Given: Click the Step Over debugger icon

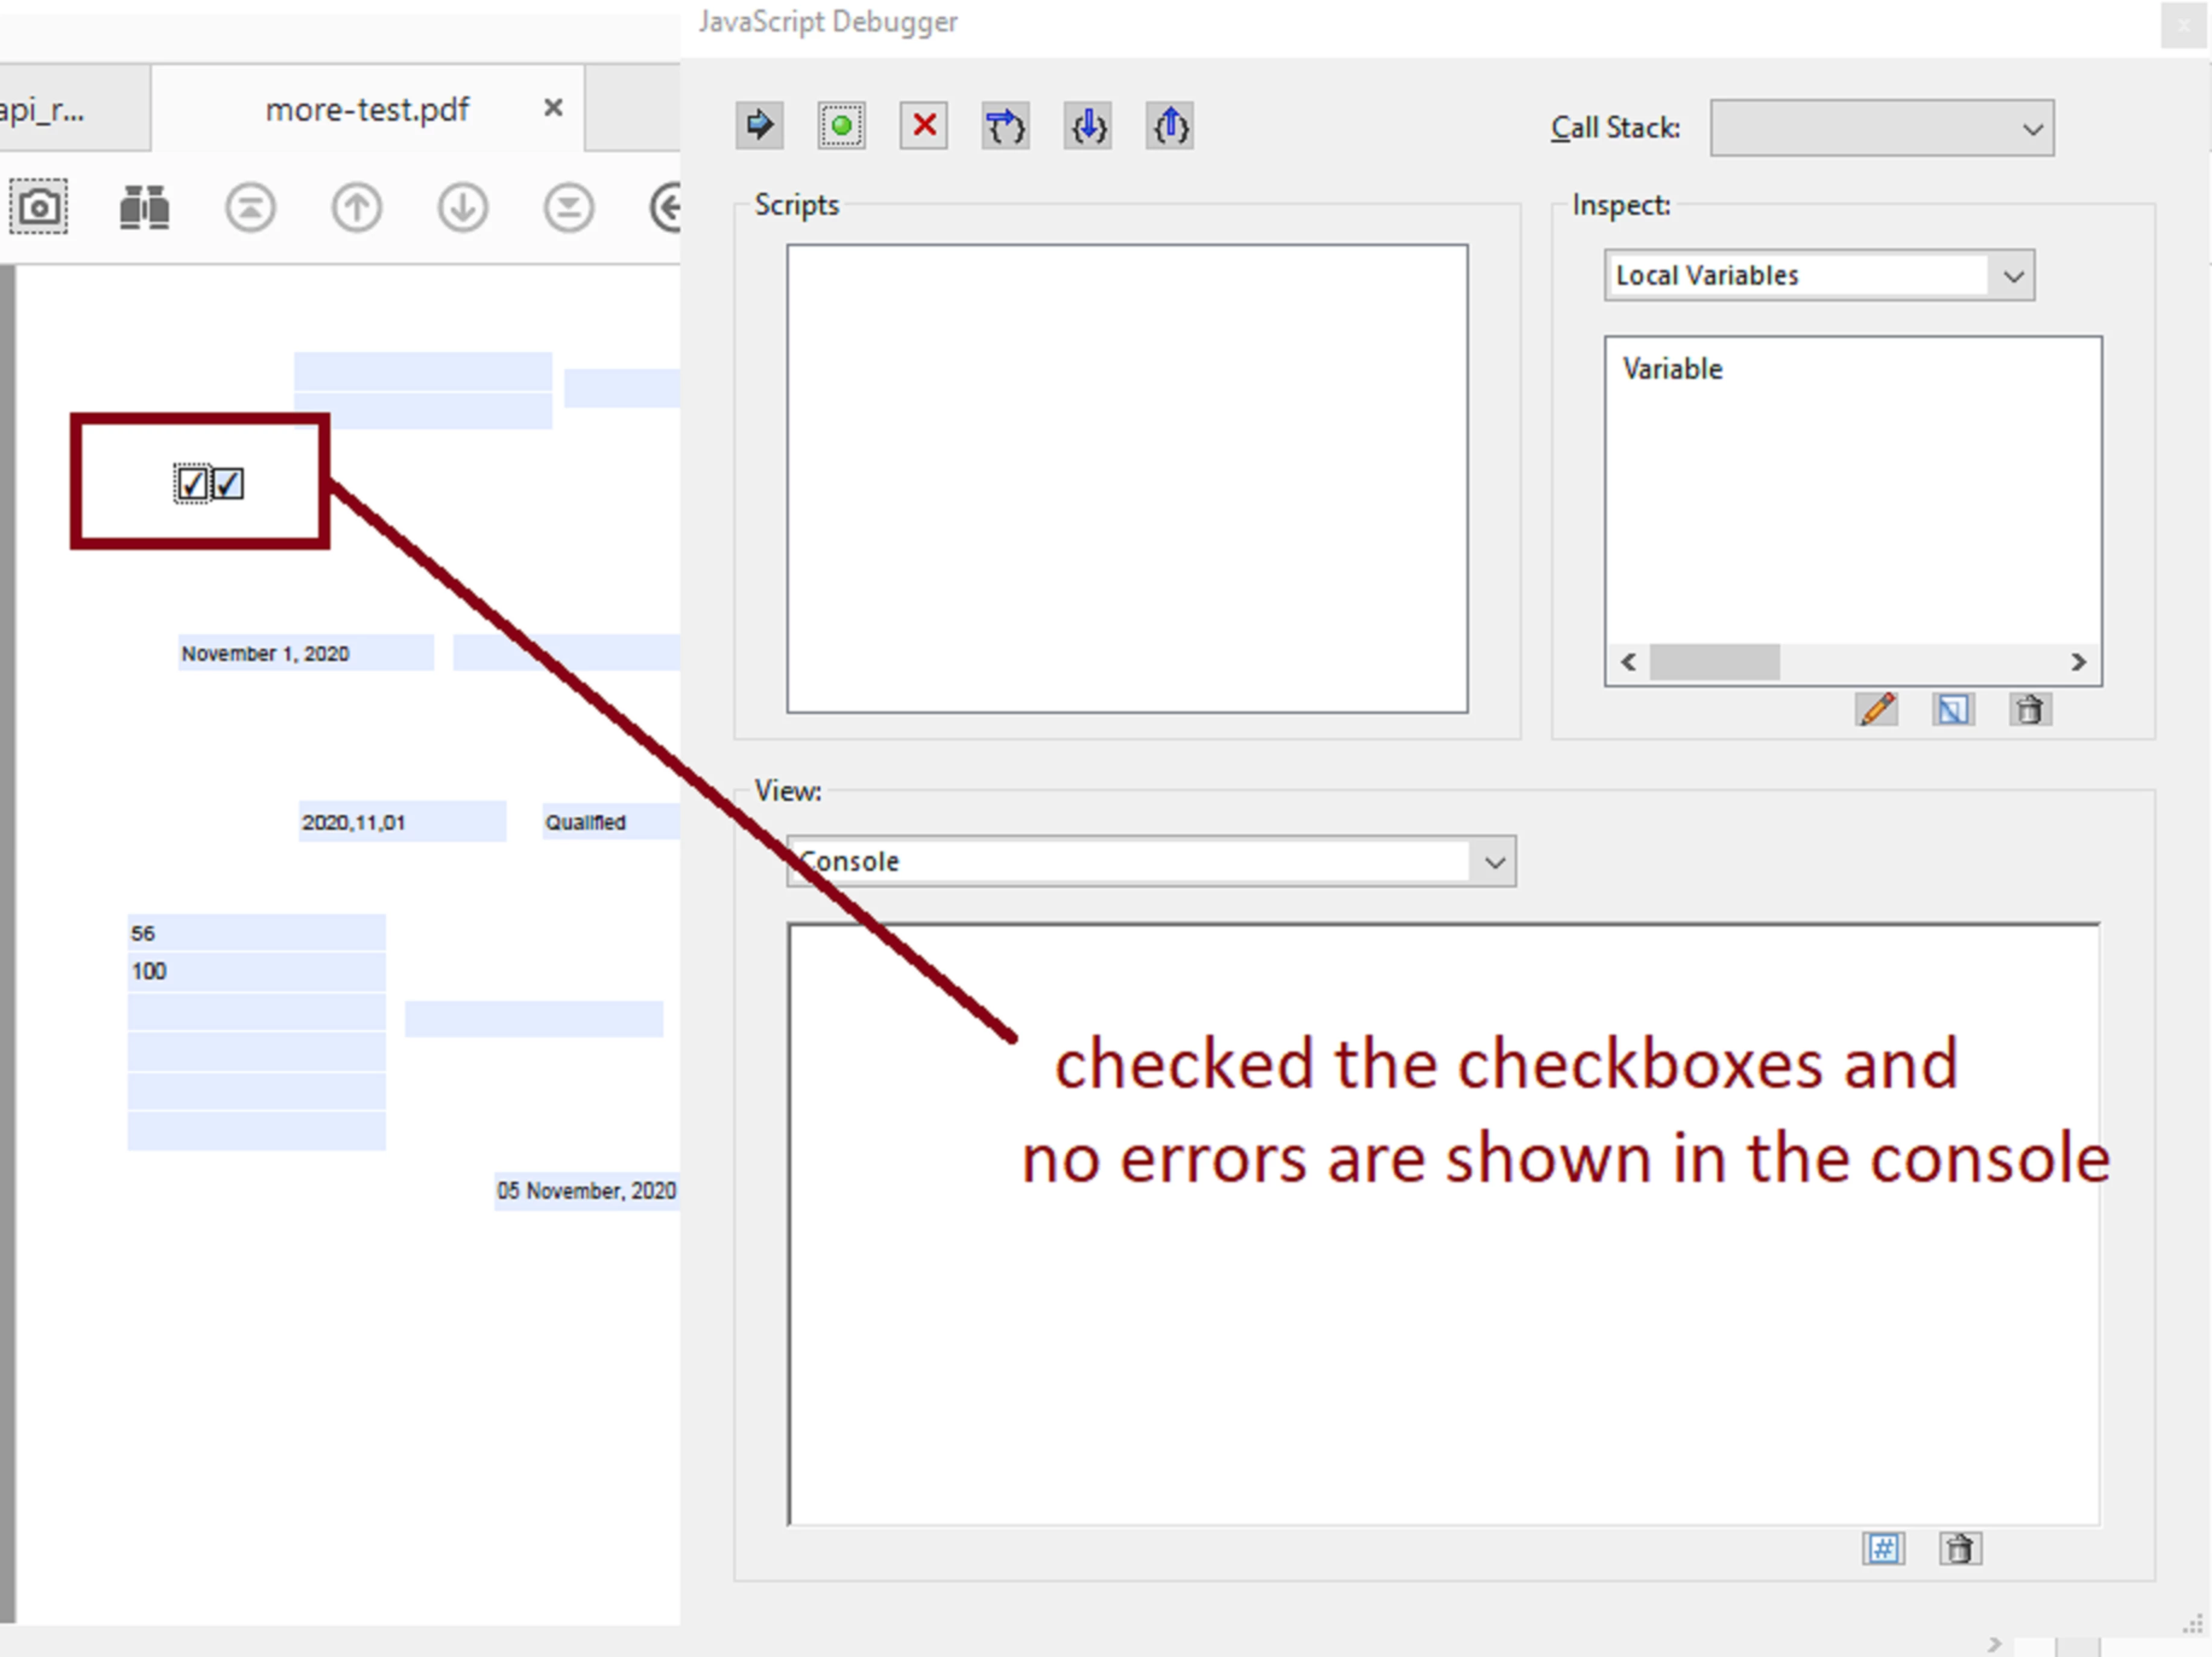Looking at the screenshot, I should pyautogui.click(x=1005, y=126).
